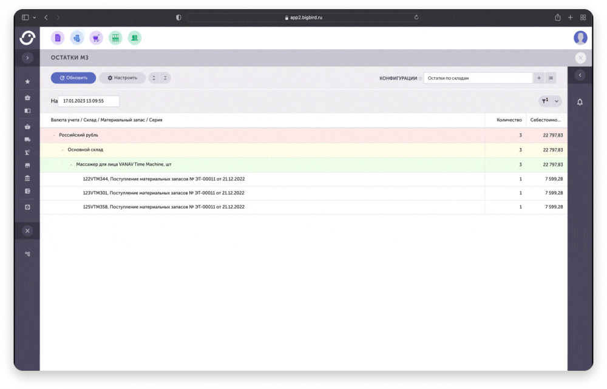
Task: Click the purple document icon in top bar
Action: coord(58,38)
